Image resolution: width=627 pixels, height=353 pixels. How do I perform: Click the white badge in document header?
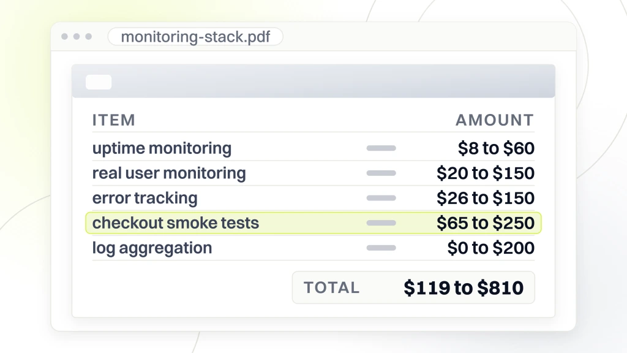(99, 82)
